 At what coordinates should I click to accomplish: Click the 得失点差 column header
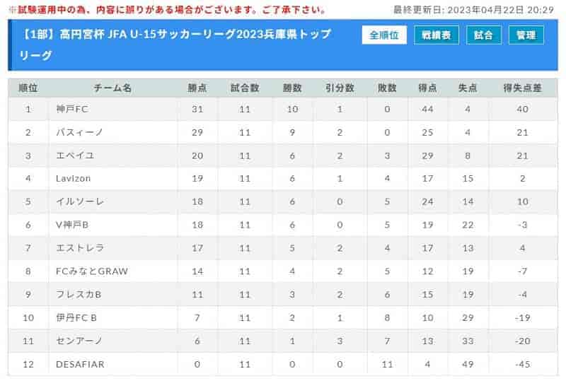(x=522, y=88)
